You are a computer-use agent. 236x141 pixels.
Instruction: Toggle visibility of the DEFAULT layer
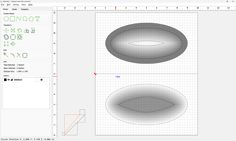(9, 80)
